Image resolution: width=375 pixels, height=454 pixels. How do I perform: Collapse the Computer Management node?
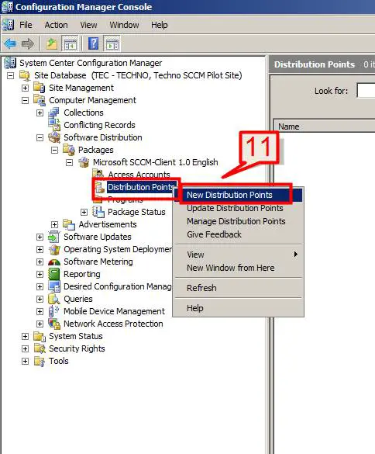tap(25, 100)
